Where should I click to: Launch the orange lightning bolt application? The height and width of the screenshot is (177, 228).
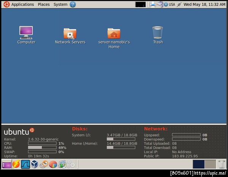point(16,164)
